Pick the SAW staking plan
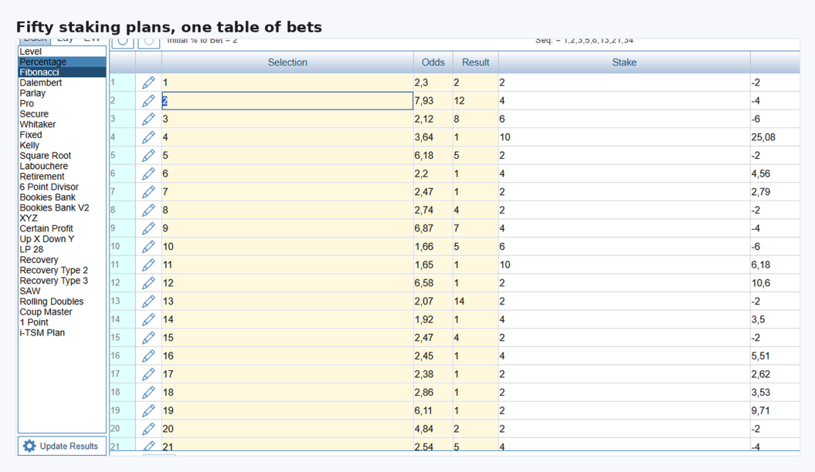This screenshot has width=815, height=472. point(62,292)
